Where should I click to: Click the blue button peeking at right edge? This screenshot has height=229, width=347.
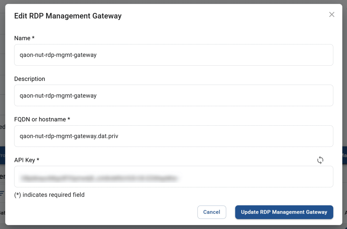(345, 155)
